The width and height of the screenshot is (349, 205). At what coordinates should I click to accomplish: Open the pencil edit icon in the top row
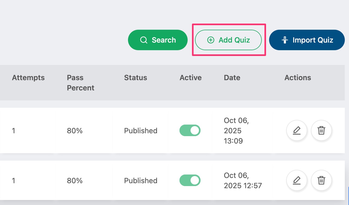297,130
